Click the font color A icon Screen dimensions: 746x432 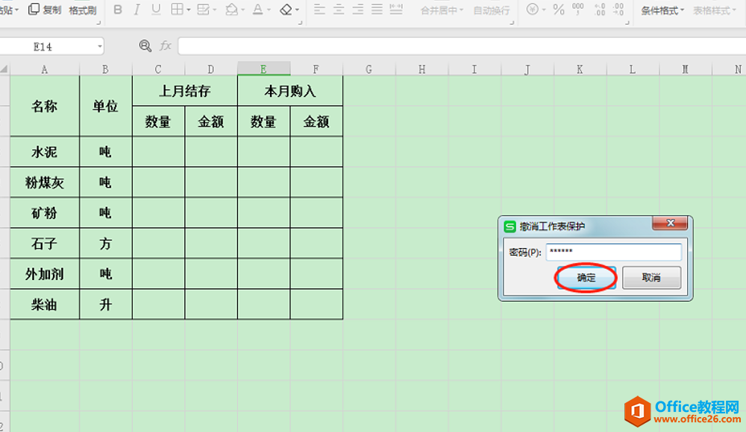(258, 10)
